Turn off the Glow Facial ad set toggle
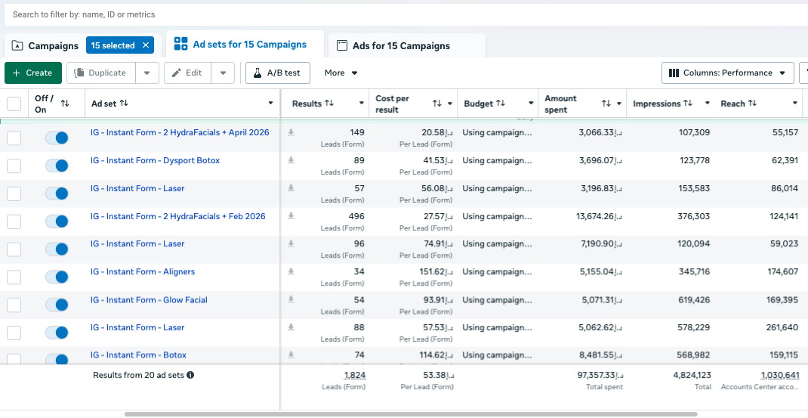This screenshot has width=808, height=418. pos(57,305)
